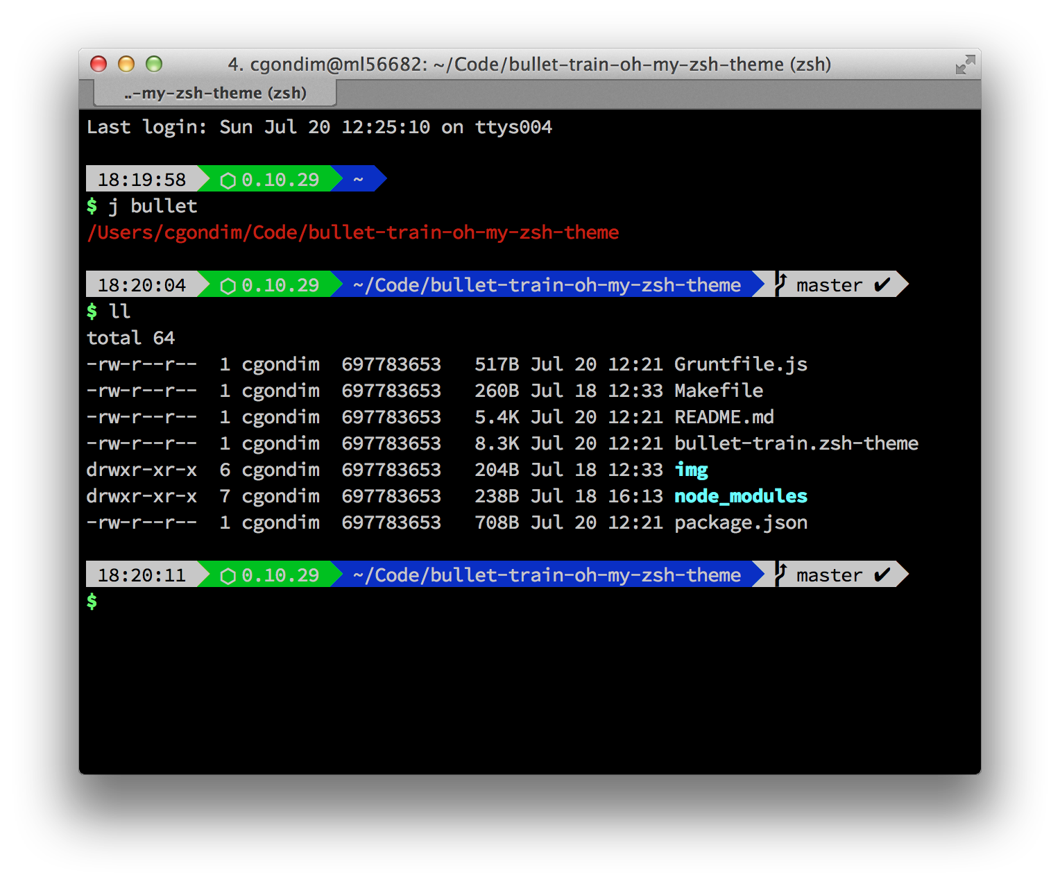Click the yellow minimize window button
Screen dimensions: 1060x884
tap(126, 65)
